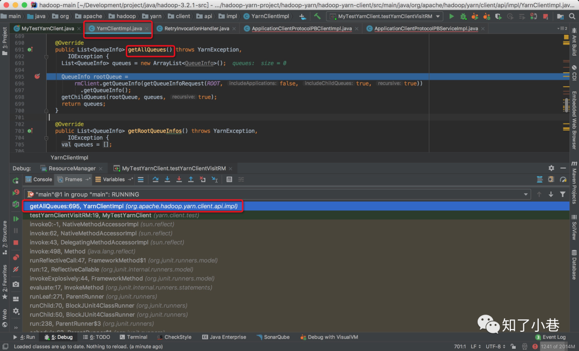579x351 pixels.
Task: Open the CheckStyle tool window
Action: pyautogui.click(x=174, y=337)
